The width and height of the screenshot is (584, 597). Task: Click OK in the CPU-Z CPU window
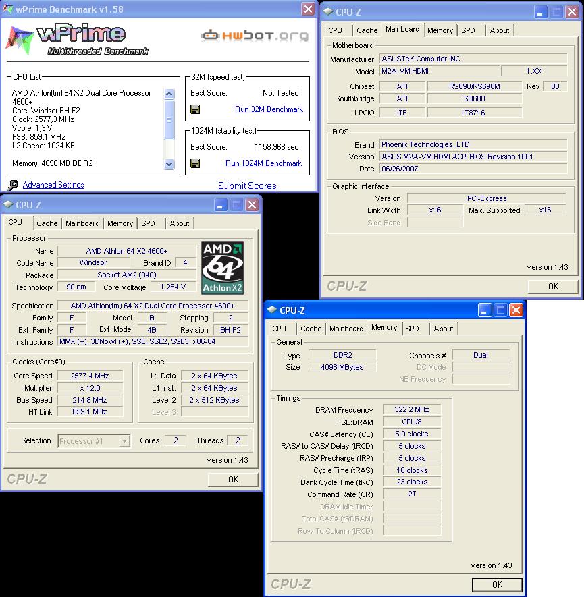[233, 480]
